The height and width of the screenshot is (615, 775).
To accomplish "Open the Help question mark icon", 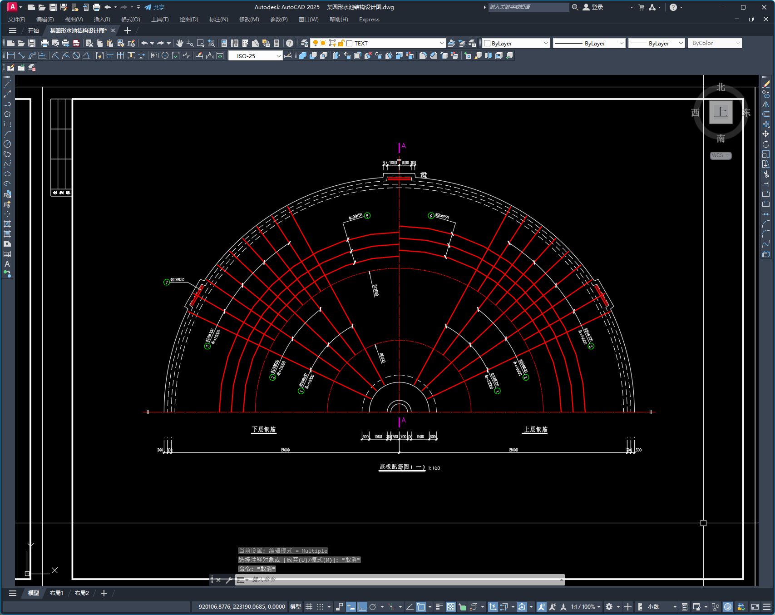I will (x=290, y=43).
